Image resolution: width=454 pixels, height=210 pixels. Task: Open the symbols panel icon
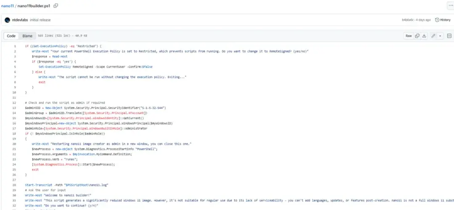449,36
